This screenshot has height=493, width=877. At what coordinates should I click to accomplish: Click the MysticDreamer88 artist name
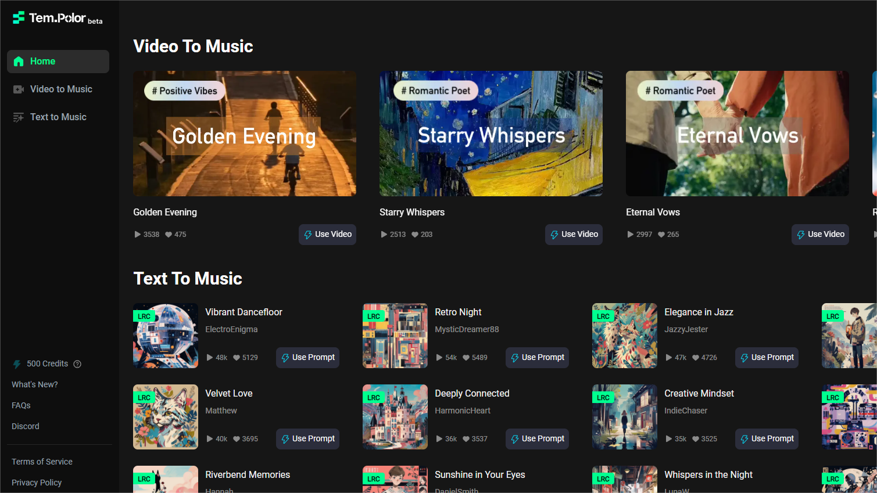point(467,329)
